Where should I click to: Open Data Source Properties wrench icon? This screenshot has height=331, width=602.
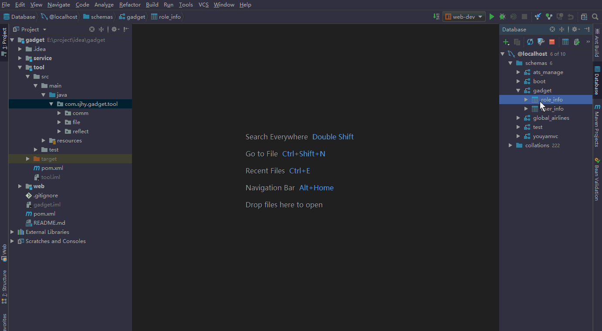click(x=541, y=42)
